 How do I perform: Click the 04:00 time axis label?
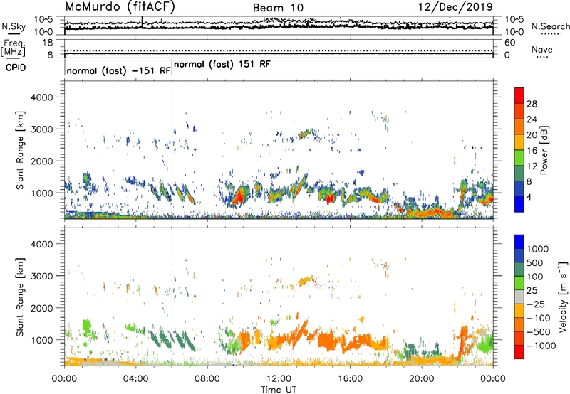[x=135, y=378]
